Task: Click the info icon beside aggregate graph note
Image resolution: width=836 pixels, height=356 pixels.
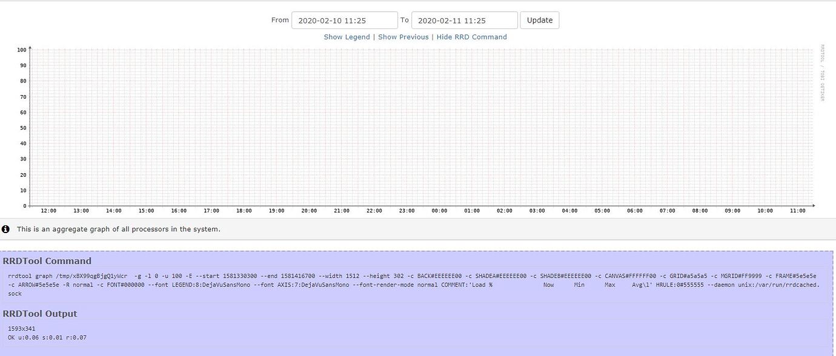Action: [5, 229]
